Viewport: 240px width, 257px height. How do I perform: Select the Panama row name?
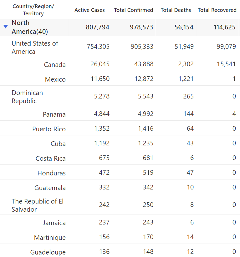point(54,114)
